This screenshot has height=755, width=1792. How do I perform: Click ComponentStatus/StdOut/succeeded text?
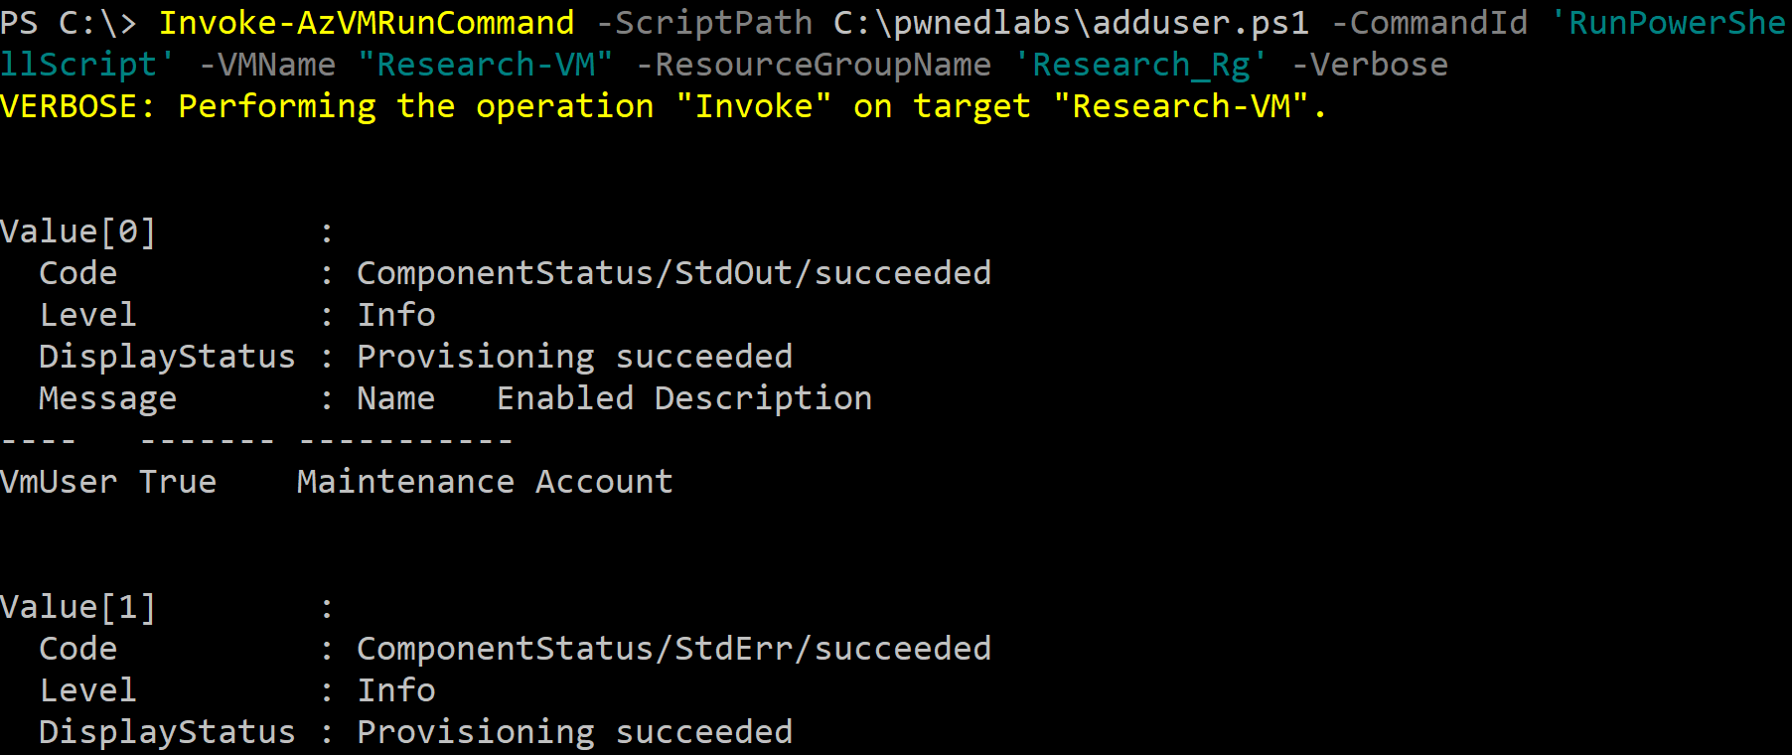(x=673, y=273)
